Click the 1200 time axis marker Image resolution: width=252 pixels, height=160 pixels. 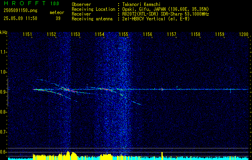244,34
